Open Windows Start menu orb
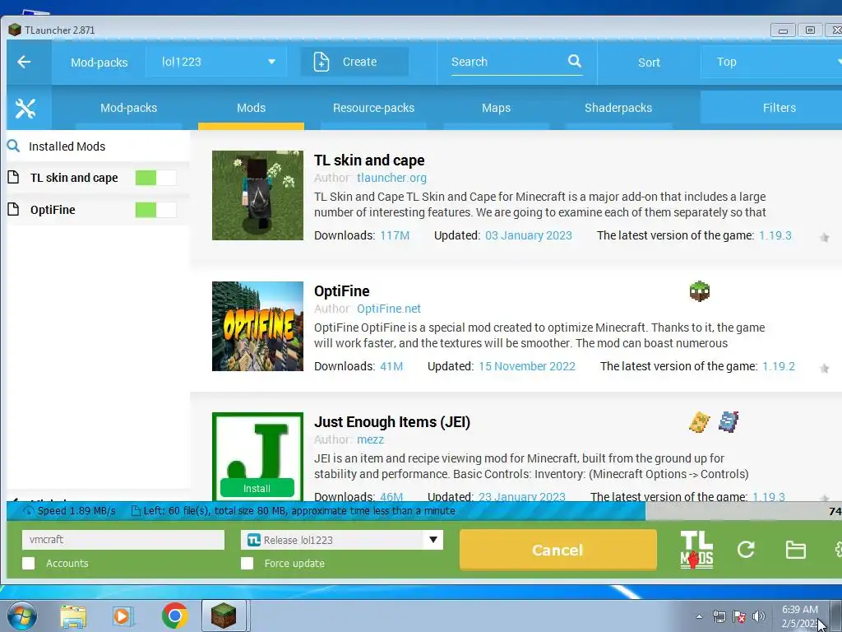This screenshot has height=632, width=842. [x=22, y=616]
